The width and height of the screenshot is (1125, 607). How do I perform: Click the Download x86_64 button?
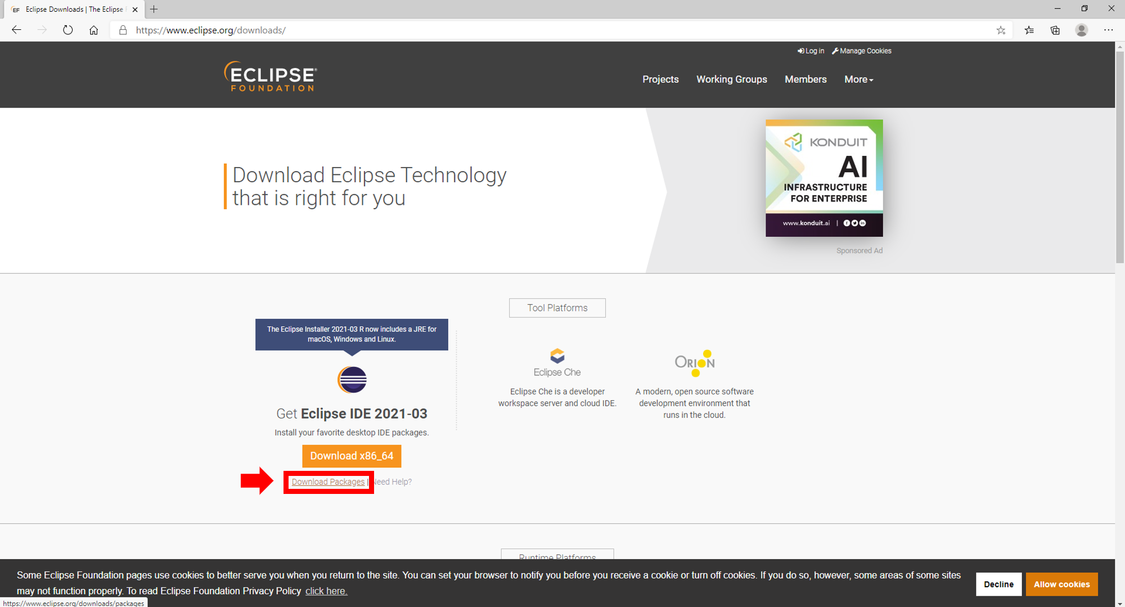click(352, 456)
